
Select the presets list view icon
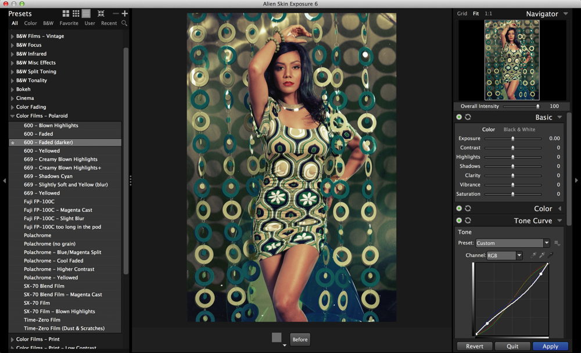pos(86,13)
